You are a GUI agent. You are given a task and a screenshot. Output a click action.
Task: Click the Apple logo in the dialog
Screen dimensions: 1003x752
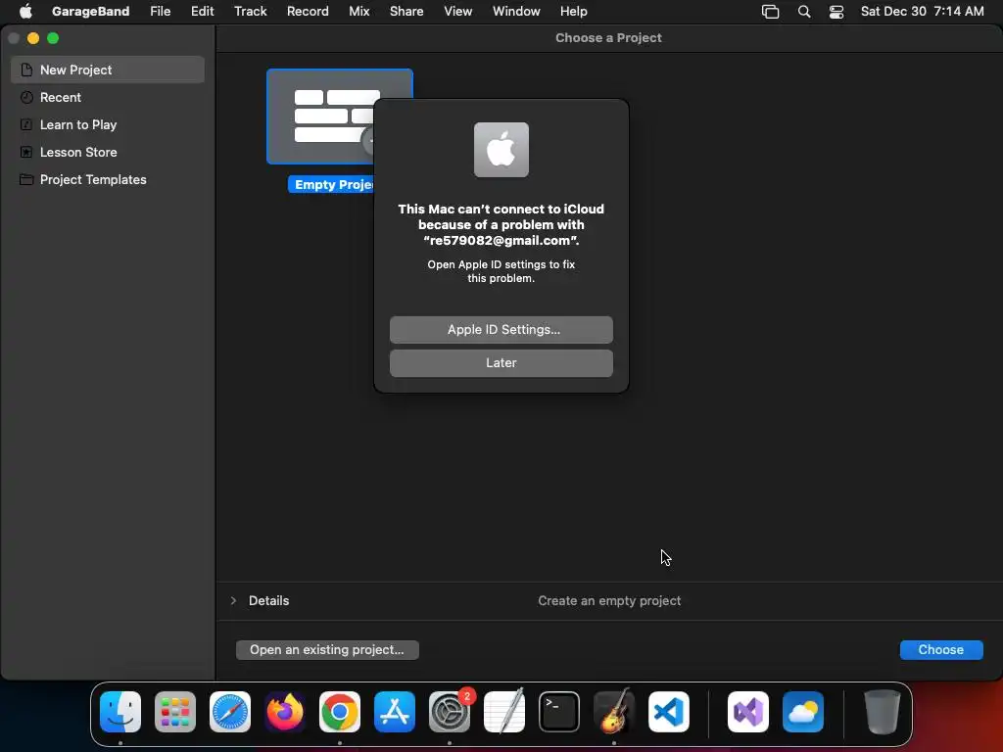pos(501,150)
